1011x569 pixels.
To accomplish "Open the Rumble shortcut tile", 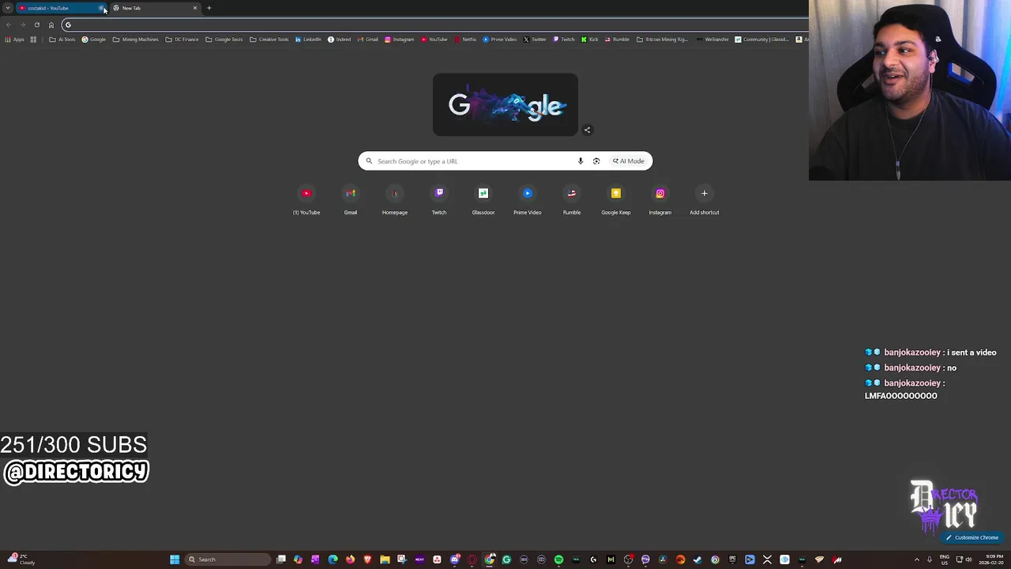I will (x=572, y=200).
